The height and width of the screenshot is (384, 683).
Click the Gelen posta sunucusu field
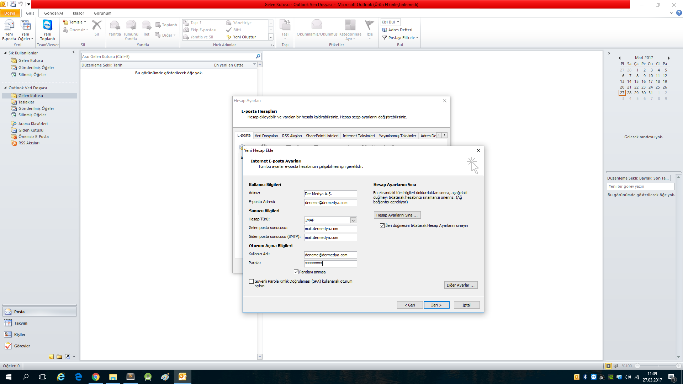[330, 229]
